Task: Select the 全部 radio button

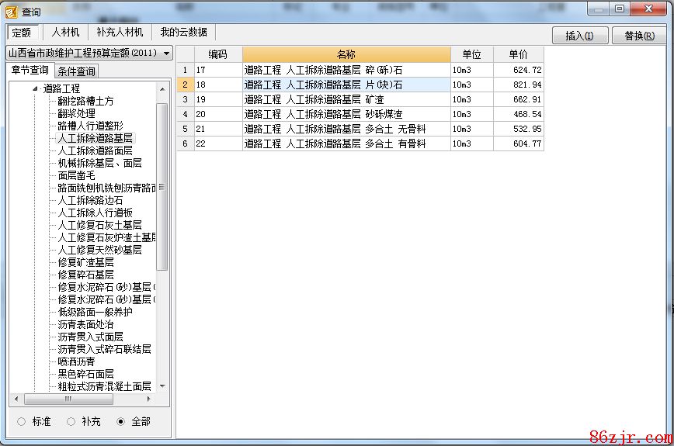Action: (x=120, y=421)
